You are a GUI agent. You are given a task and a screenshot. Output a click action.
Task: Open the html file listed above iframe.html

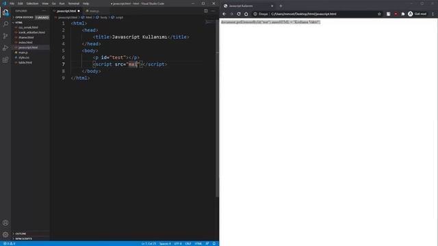31,32
